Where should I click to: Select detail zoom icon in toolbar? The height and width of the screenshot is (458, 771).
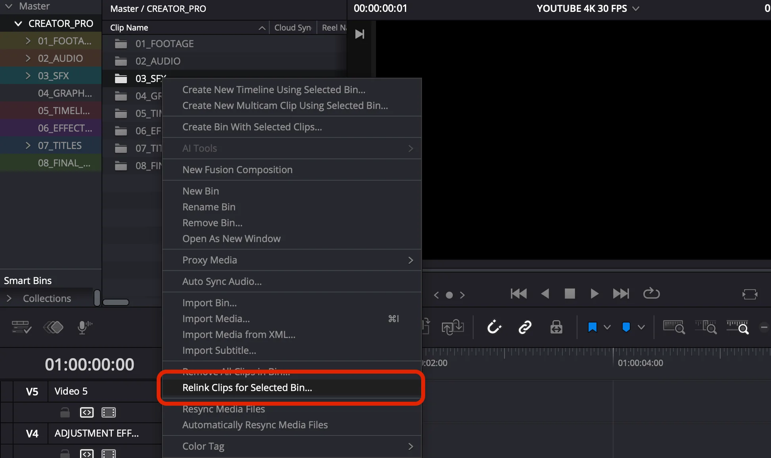706,327
